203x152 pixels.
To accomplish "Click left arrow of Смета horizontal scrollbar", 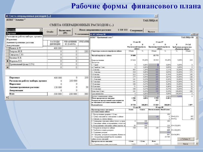I will [x=7, y=97].
